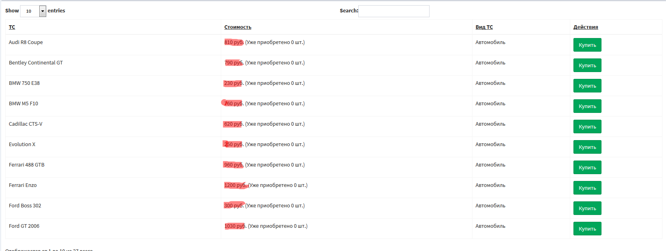Click Купить for BMW 750 E38
The image size is (666, 251).
click(x=587, y=86)
